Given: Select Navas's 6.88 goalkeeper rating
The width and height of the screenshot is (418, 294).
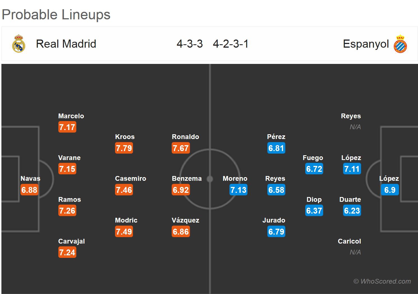Looking at the screenshot, I should [29, 190].
